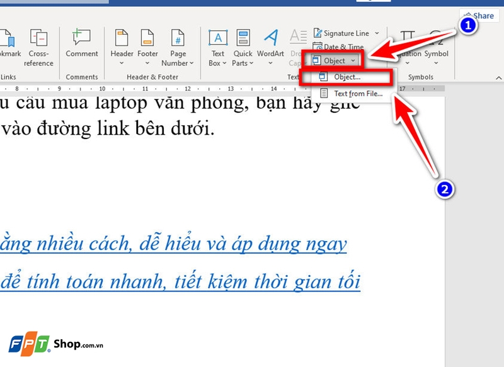Expand the Symbol dropdown arrow
Screen dimensions: 504x367
pyautogui.click(x=436, y=63)
